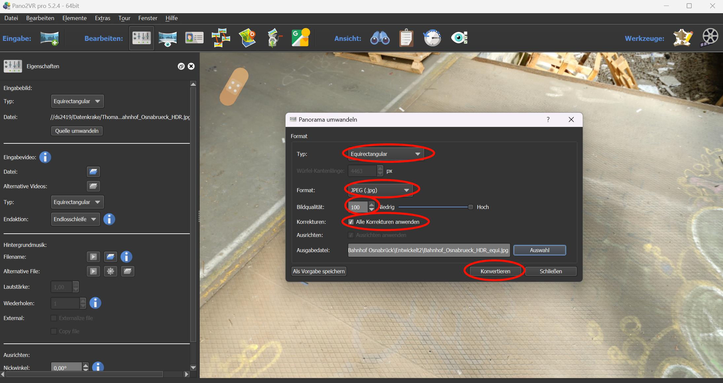Open the User Data ID card icon
This screenshot has height=383, width=723.
tap(194, 38)
